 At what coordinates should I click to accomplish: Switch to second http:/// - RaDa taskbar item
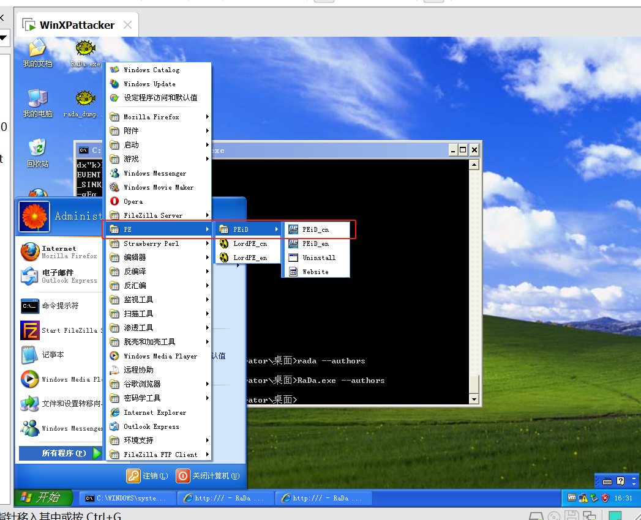click(323, 498)
